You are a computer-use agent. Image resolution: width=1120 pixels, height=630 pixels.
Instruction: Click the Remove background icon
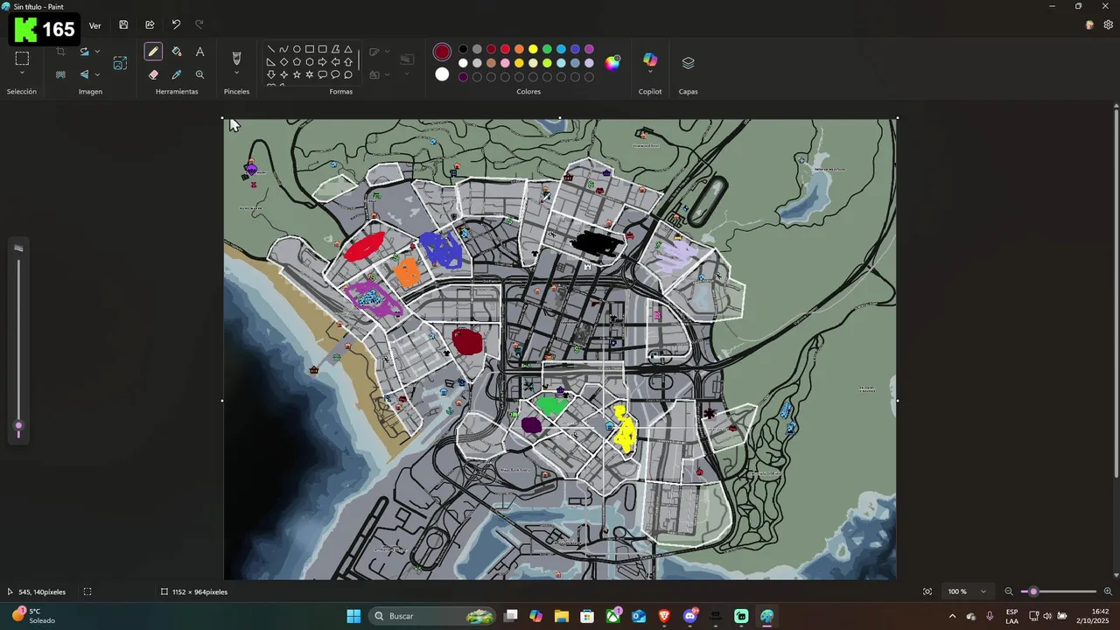(x=60, y=74)
